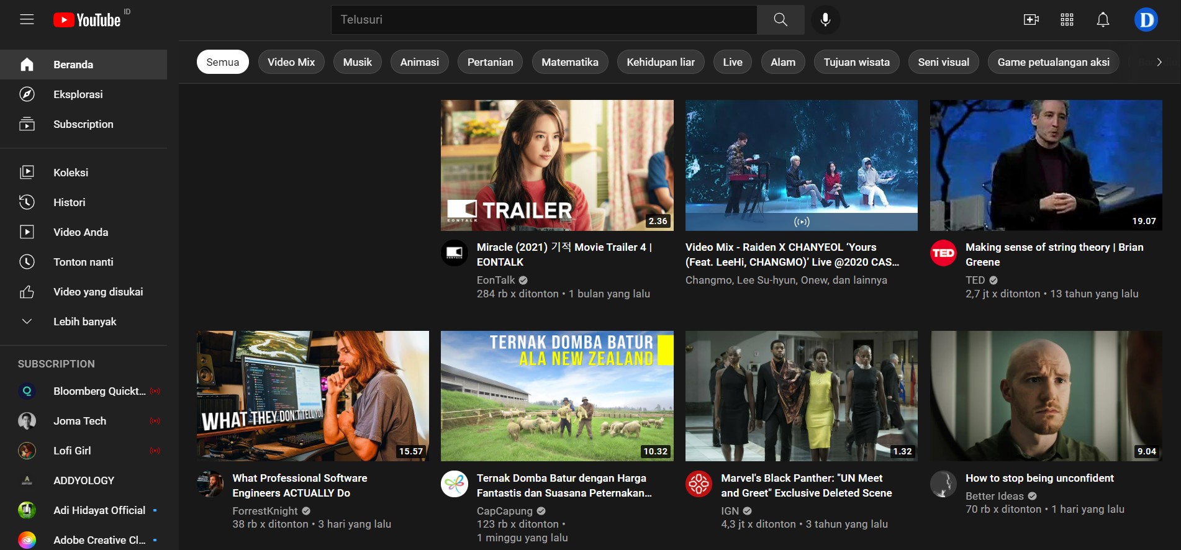Screen dimensions: 1181x550
Task: Open the hamburger guide menu
Action: point(27,19)
